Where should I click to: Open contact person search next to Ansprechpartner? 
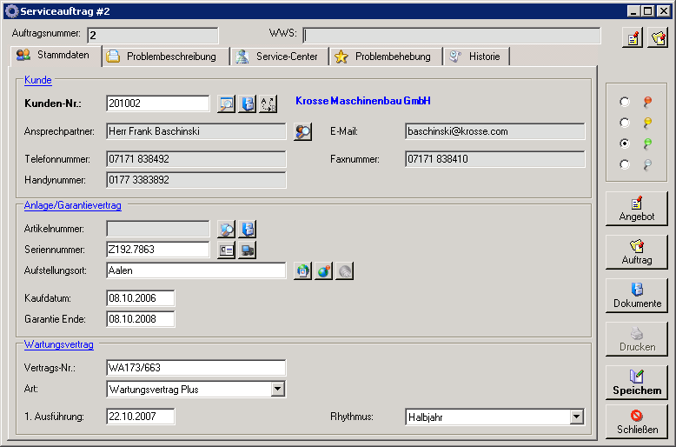pos(302,132)
